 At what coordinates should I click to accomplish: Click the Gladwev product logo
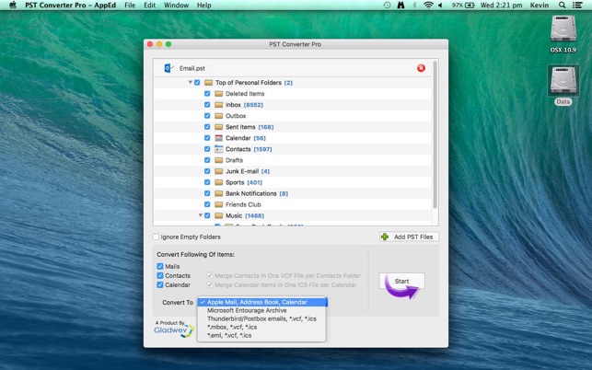coord(175,328)
